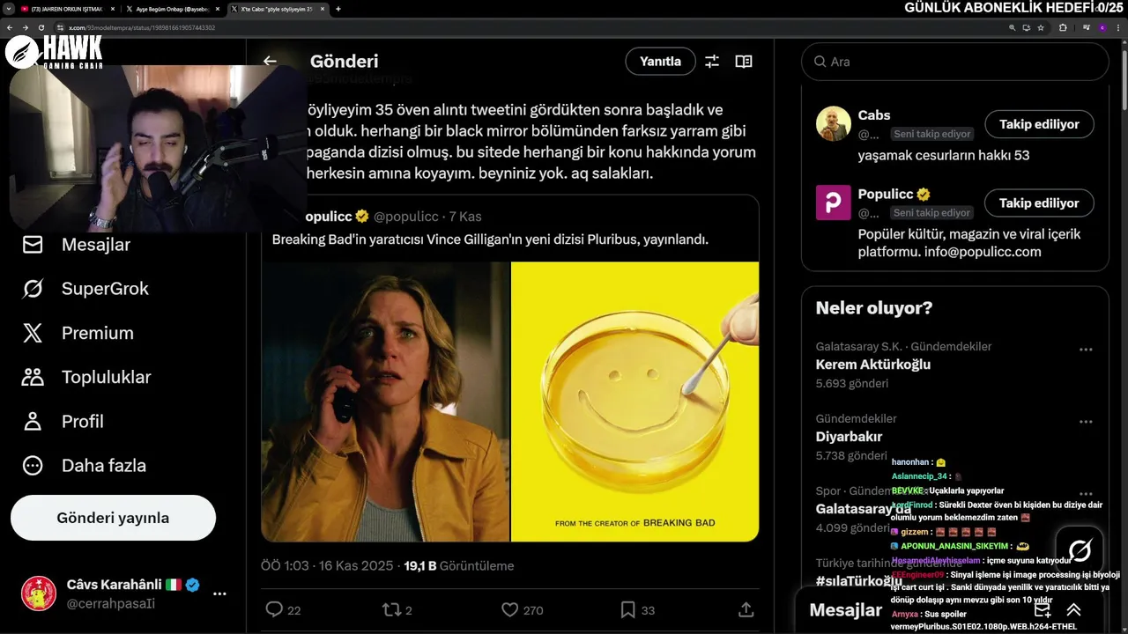Bookmark the post with bookmark icon
Image resolution: width=1128 pixels, height=634 pixels.
tap(627, 609)
